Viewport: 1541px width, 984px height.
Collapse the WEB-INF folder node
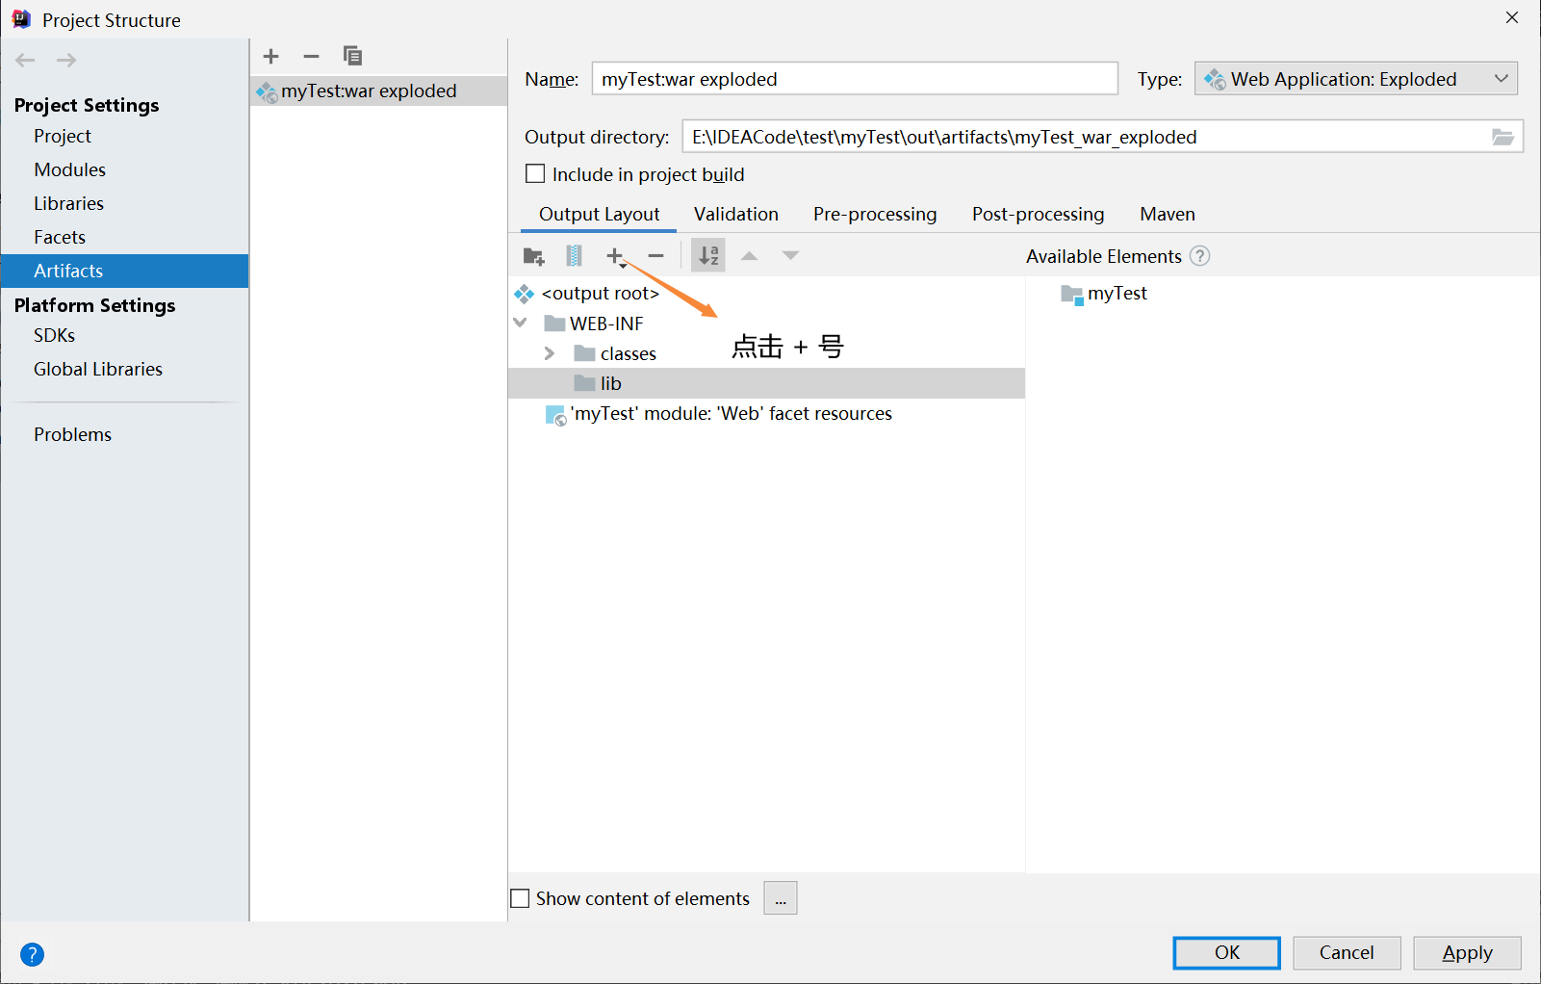point(521,324)
